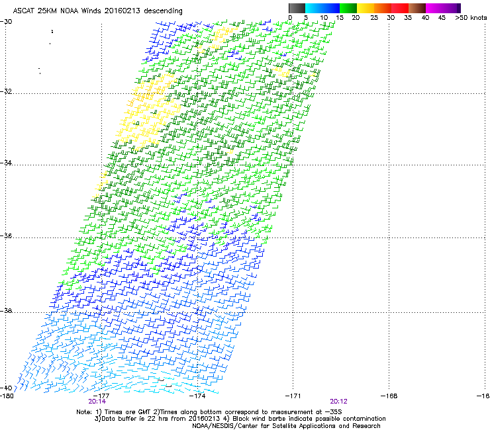Click the '-171' longitude axis label
This screenshot has height=430, width=490.
coord(293,396)
